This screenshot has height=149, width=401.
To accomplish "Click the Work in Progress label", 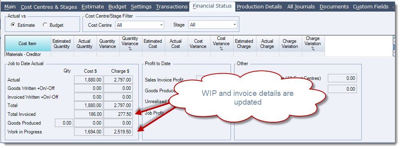I will click(24, 132).
